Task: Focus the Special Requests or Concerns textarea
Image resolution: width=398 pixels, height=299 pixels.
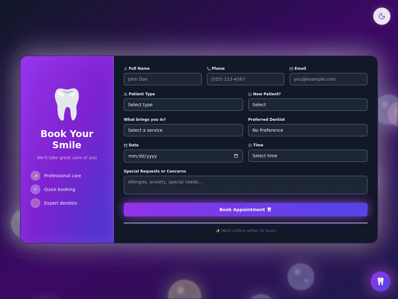Action: [x=246, y=185]
